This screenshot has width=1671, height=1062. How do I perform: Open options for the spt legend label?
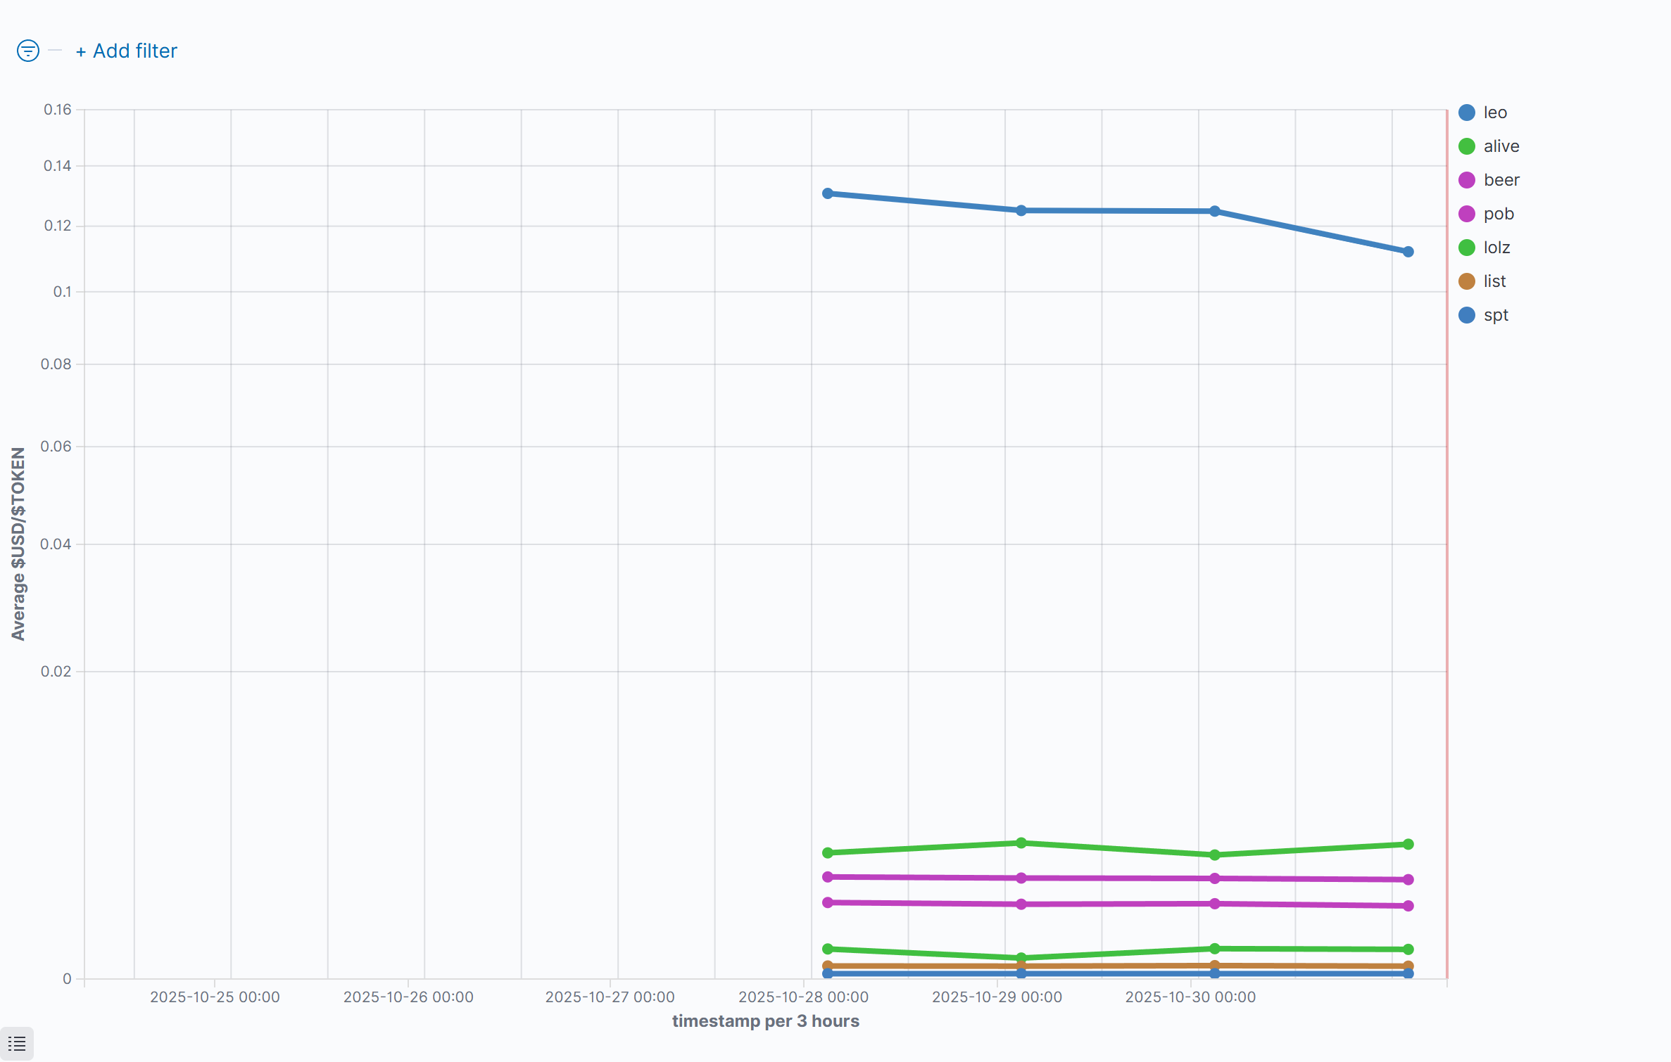[x=1496, y=315]
